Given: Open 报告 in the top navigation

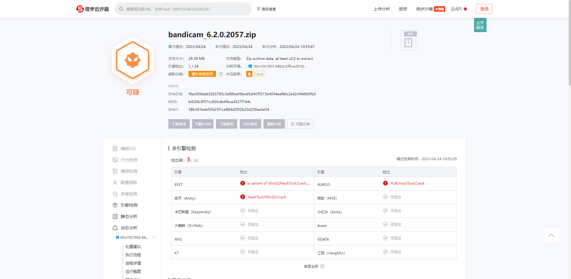Looking at the screenshot, I should tap(403, 9).
